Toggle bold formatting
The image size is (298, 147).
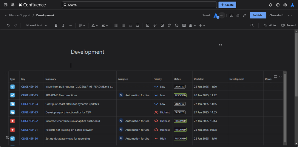(x=56, y=25)
